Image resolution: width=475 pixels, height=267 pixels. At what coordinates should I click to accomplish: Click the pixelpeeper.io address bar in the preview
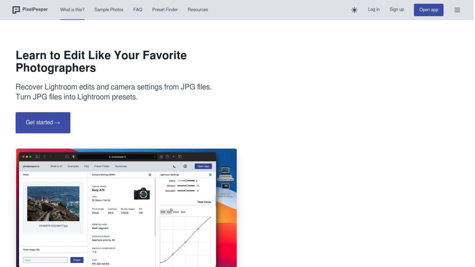click(117, 157)
